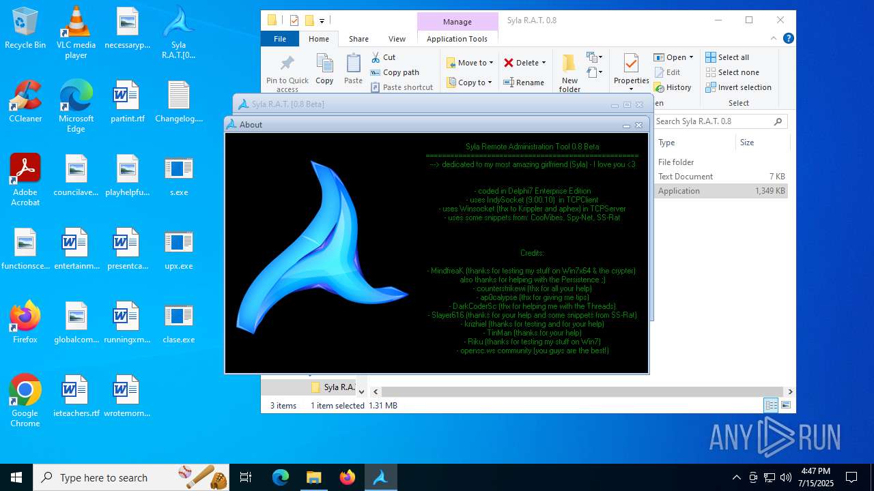
Task: Click History in the Explorer ribbon
Action: (673, 87)
